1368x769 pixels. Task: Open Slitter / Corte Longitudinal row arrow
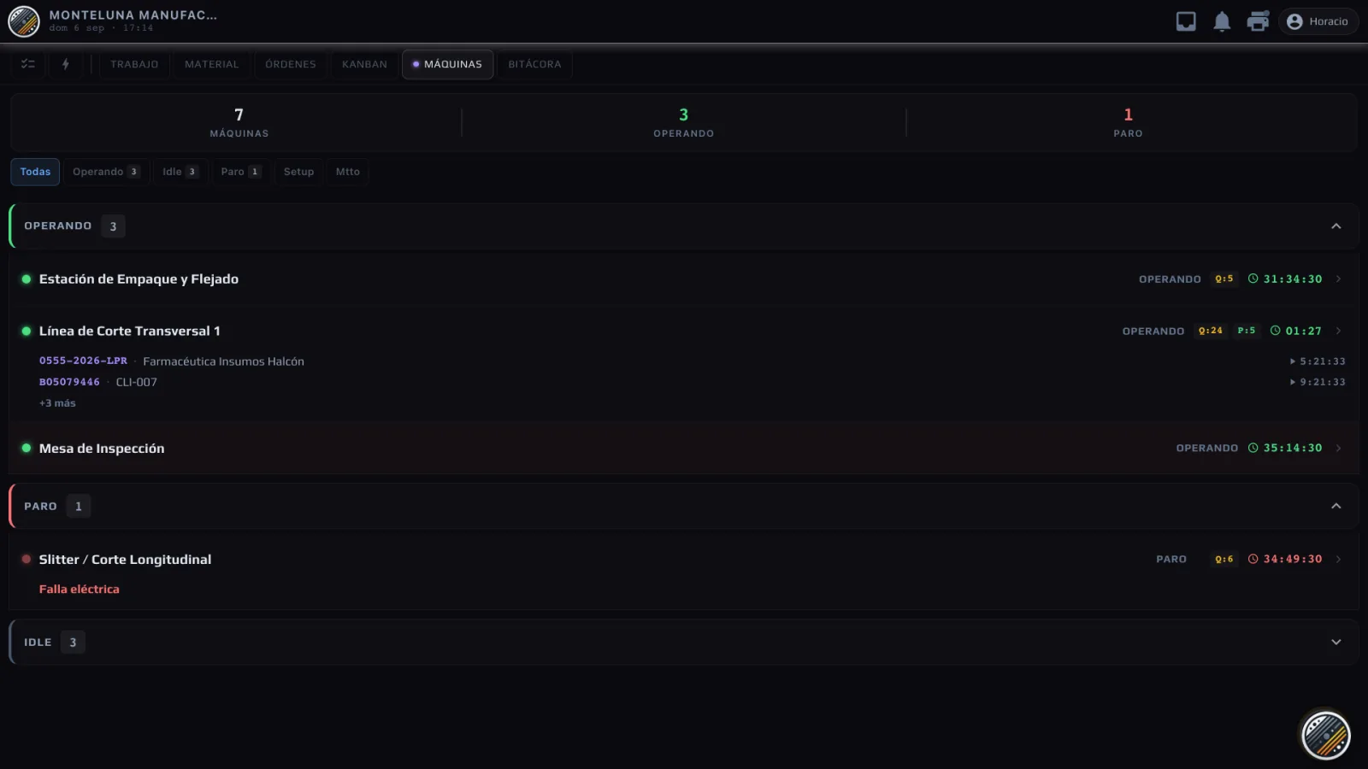[x=1338, y=560]
